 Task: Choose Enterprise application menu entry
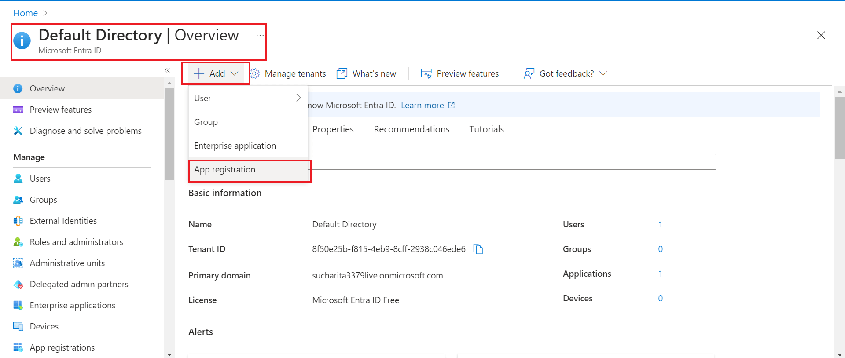[x=235, y=146]
